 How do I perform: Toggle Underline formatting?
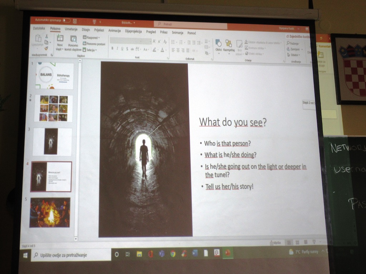122,49
